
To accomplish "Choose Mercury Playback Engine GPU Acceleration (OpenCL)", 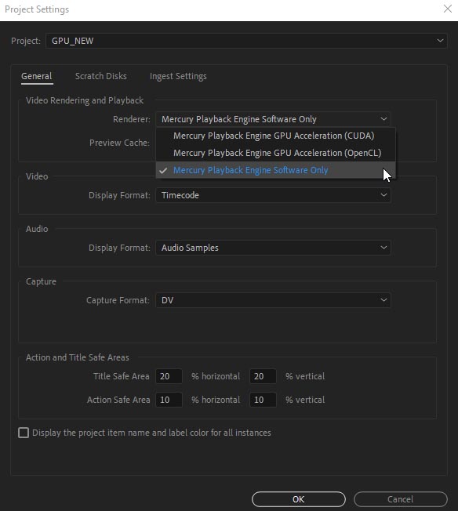I will (275, 153).
